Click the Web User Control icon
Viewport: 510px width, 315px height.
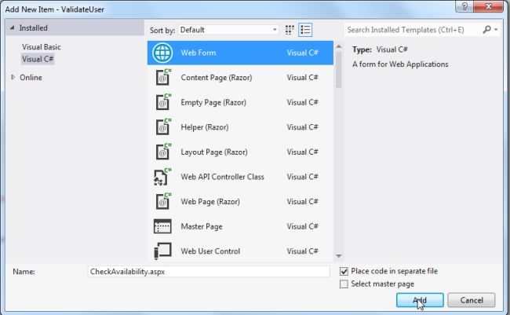click(x=162, y=251)
